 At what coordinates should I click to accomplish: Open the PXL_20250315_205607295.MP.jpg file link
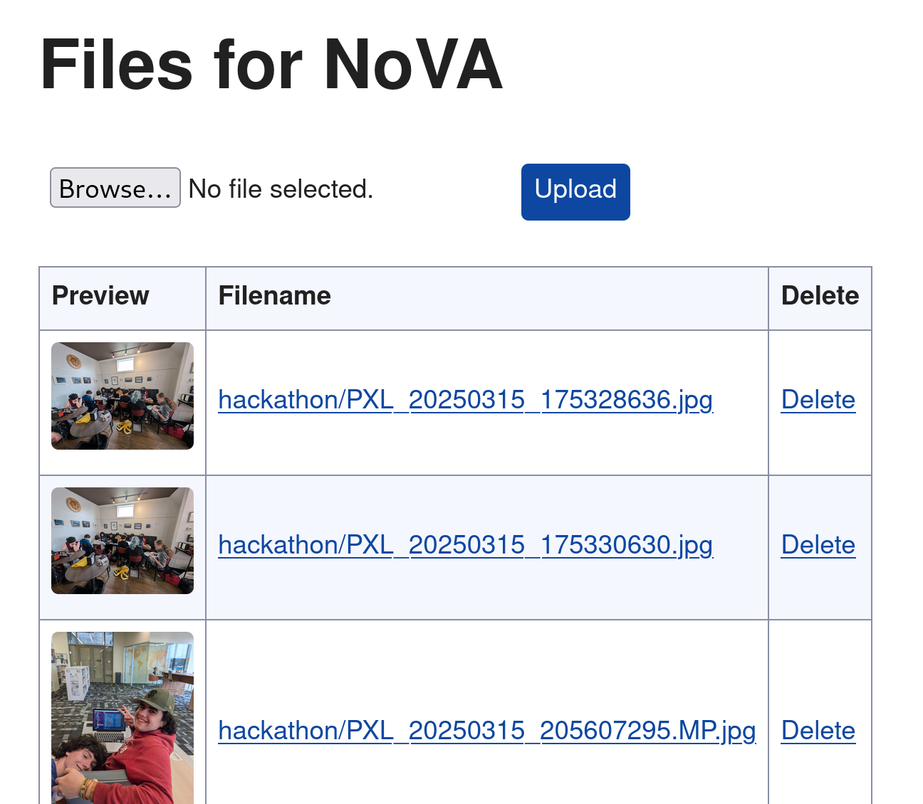pos(486,731)
